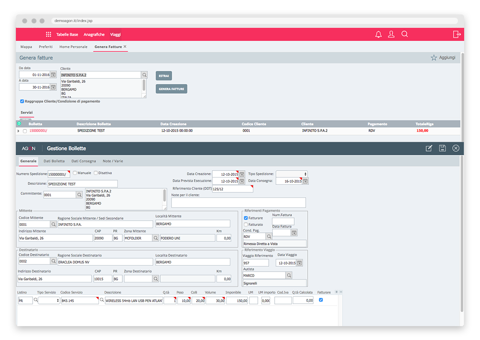
Task: Switch to the Home Personale tab
Action: click(73, 47)
